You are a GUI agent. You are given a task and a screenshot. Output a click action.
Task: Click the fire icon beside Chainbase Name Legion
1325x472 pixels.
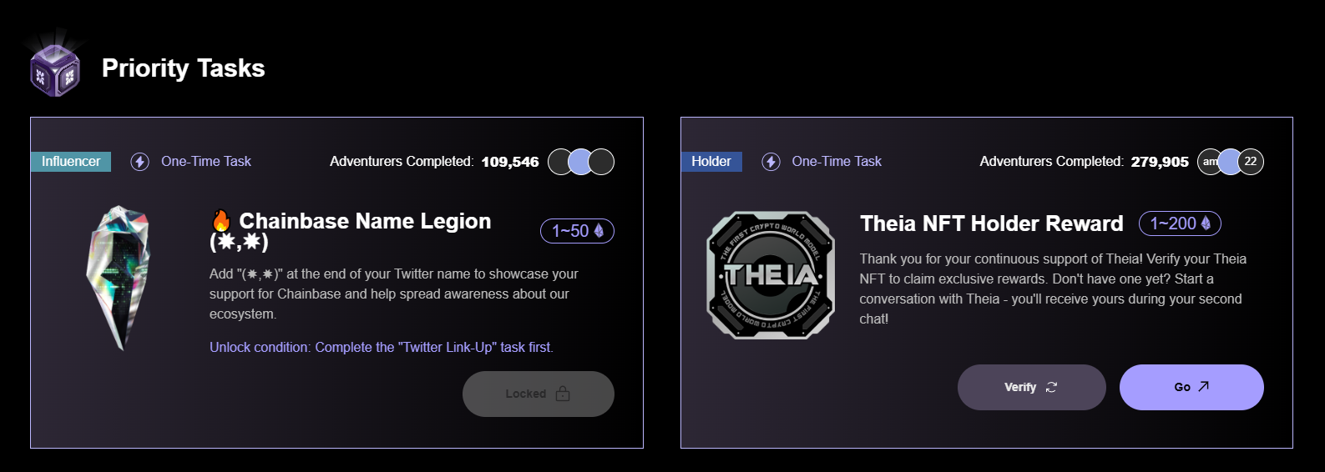tap(221, 221)
